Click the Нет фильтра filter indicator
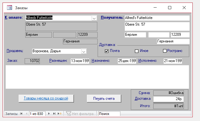This screenshot has width=200, height=121. (x=80, y=114)
